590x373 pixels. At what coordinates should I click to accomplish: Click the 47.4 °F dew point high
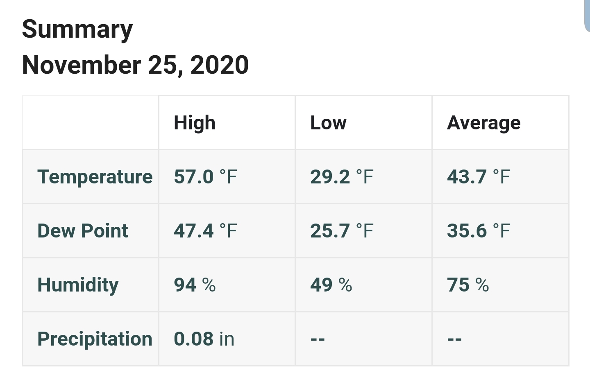(x=205, y=231)
